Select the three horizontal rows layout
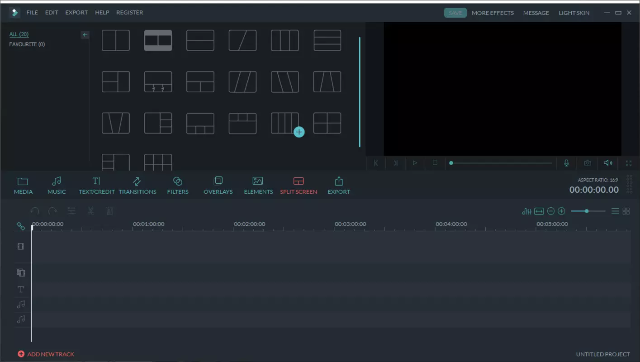The height and width of the screenshot is (362, 640). (x=327, y=40)
